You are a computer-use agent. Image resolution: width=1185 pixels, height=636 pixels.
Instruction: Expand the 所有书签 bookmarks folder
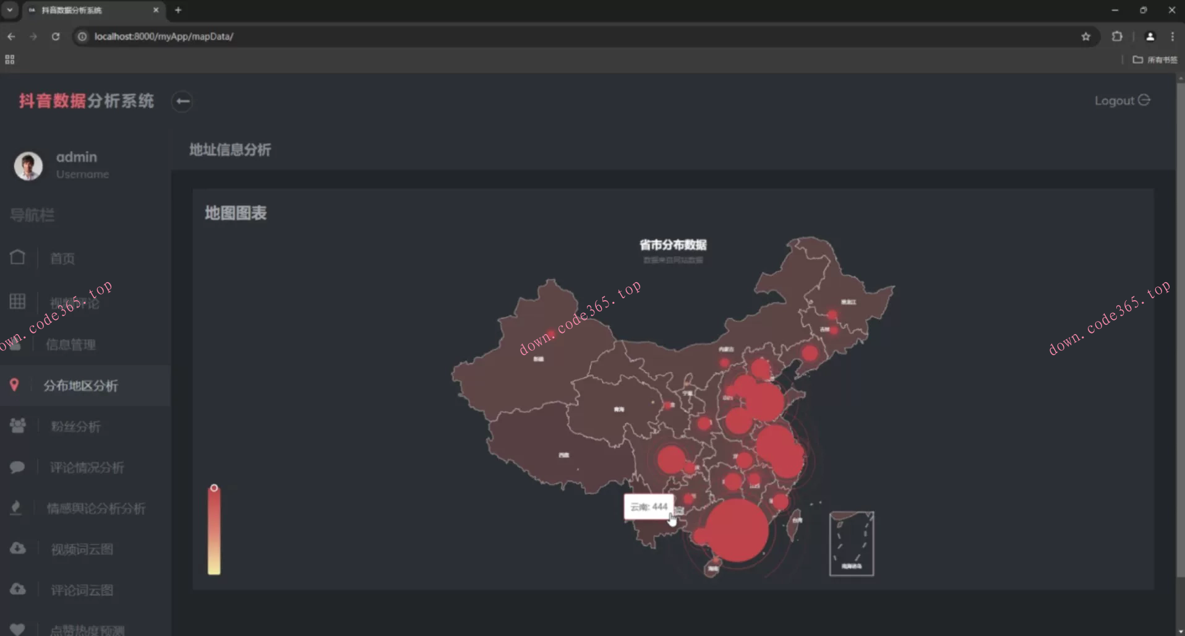click(x=1154, y=60)
